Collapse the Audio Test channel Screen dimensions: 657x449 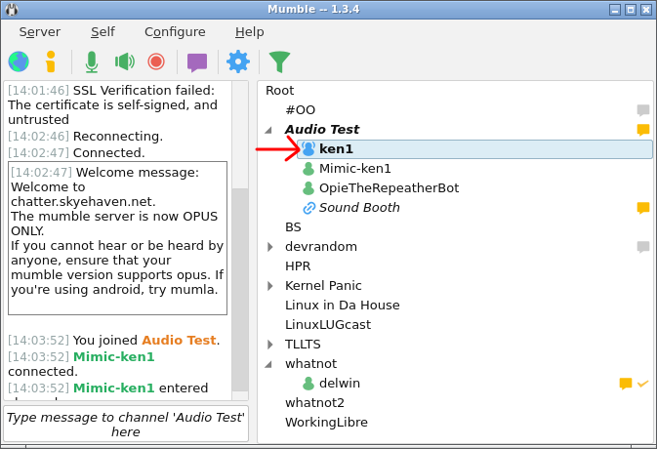click(x=268, y=130)
